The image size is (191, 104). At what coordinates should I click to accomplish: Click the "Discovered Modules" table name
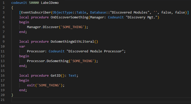tap(130, 12)
